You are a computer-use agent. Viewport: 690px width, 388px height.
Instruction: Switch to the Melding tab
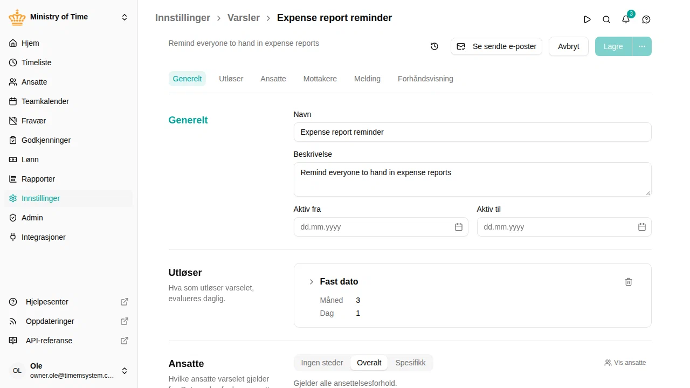tap(367, 79)
